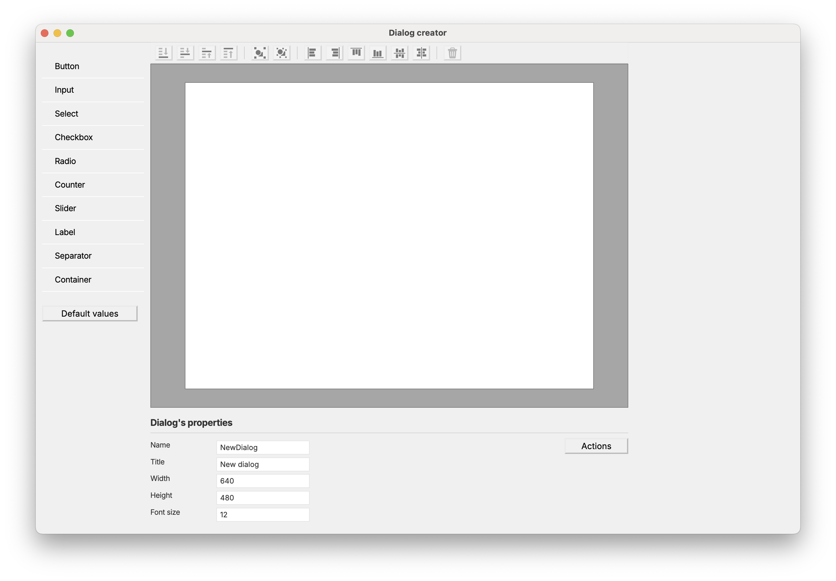Send selected widget to the bottom

163,53
